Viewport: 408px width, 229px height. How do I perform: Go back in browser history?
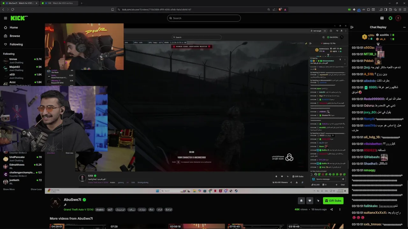[3, 10]
